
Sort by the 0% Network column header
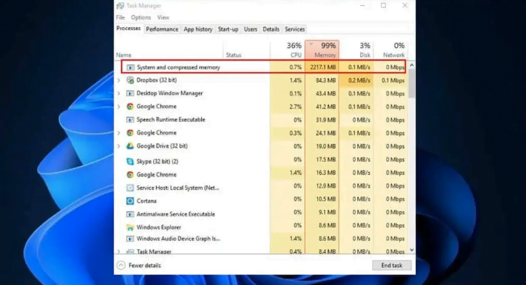[x=390, y=49]
